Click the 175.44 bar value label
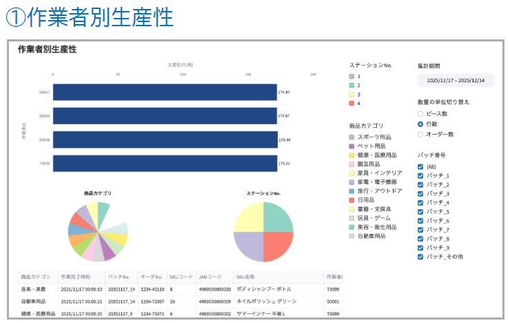The height and width of the screenshot is (323, 510). (284, 140)
